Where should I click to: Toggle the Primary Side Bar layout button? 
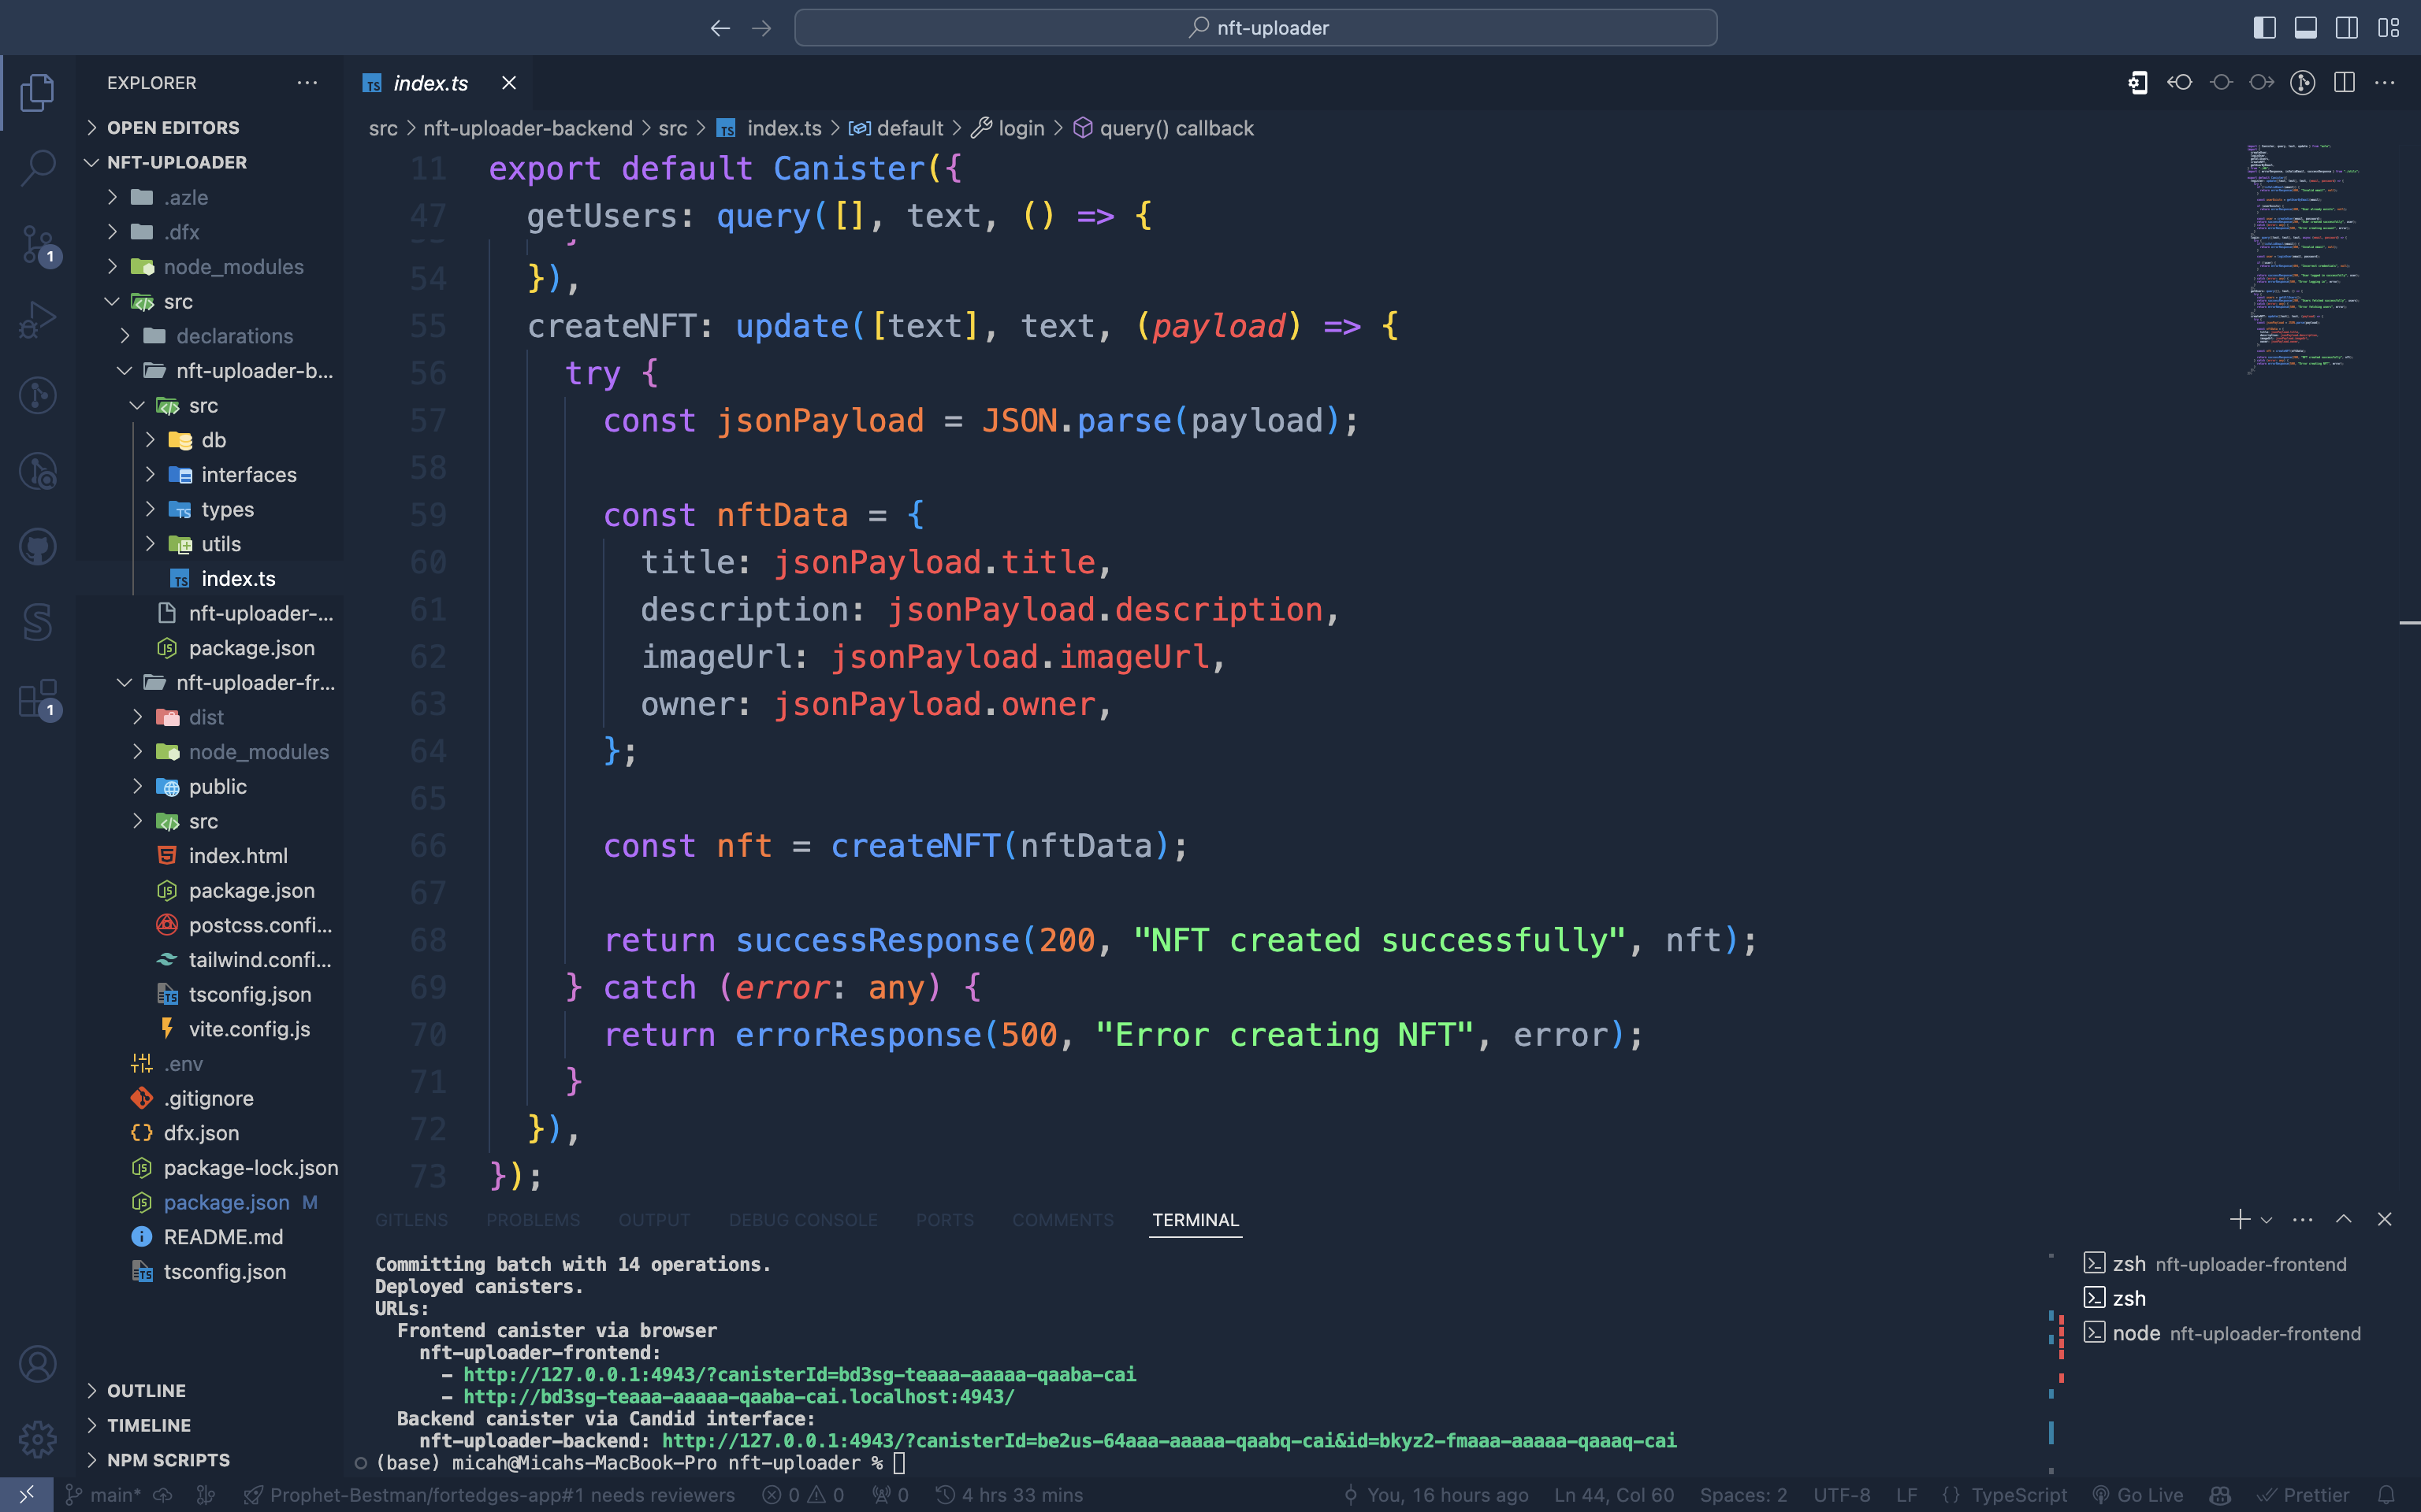tap(2264, 28)
